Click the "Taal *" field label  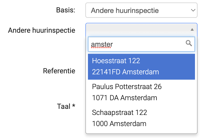64,106
